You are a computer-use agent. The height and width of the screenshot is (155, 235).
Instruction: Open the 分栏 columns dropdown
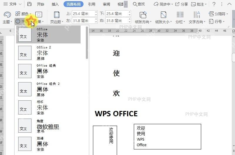pyautogui.click(x=180, y=18)
